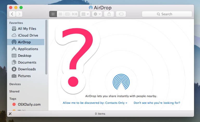The image size is (200, 122).
Task: Click the Pictures camera icon
Action: [14, 76]
